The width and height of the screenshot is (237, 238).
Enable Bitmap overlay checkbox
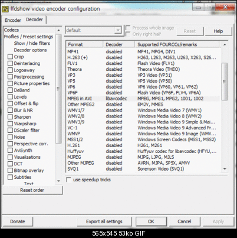point(10,171)
